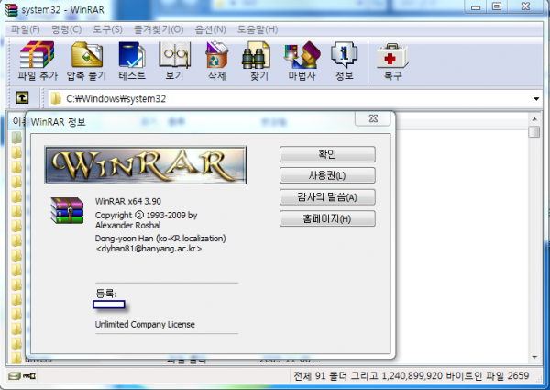
Task: Confirm with the 확인 button
Action: (327, 154)
